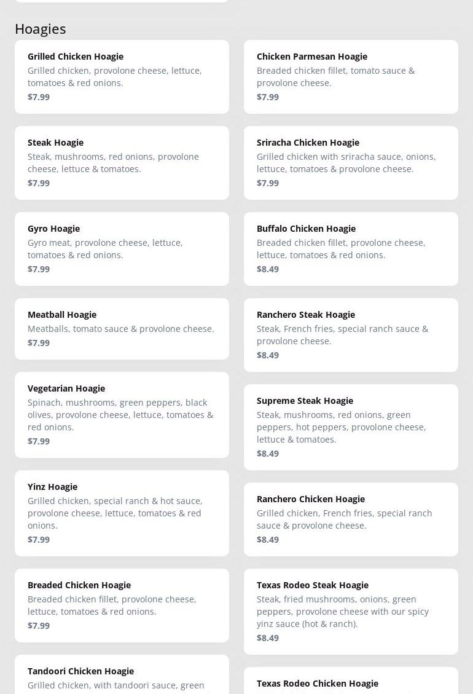Select the Tandoori Chicken Hoagie item

(122, 676)
